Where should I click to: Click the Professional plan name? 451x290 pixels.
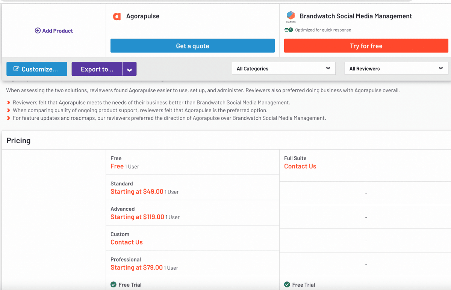(126, 260)
